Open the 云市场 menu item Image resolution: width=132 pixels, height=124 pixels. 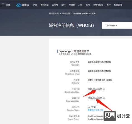click(55, 5)
